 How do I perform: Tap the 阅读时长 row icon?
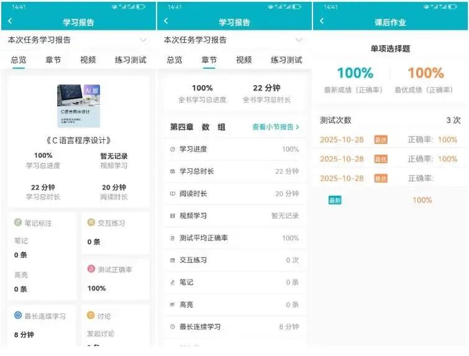pos(172,194)
